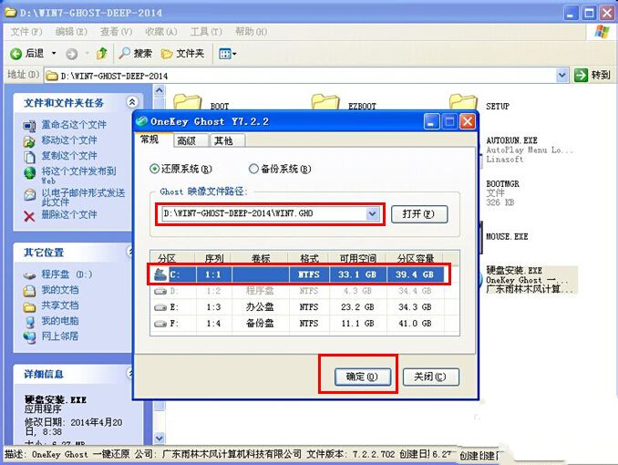This screenshot has height=465, width=618.
Task: Click the BOOT folder icon
Action: 187,103
